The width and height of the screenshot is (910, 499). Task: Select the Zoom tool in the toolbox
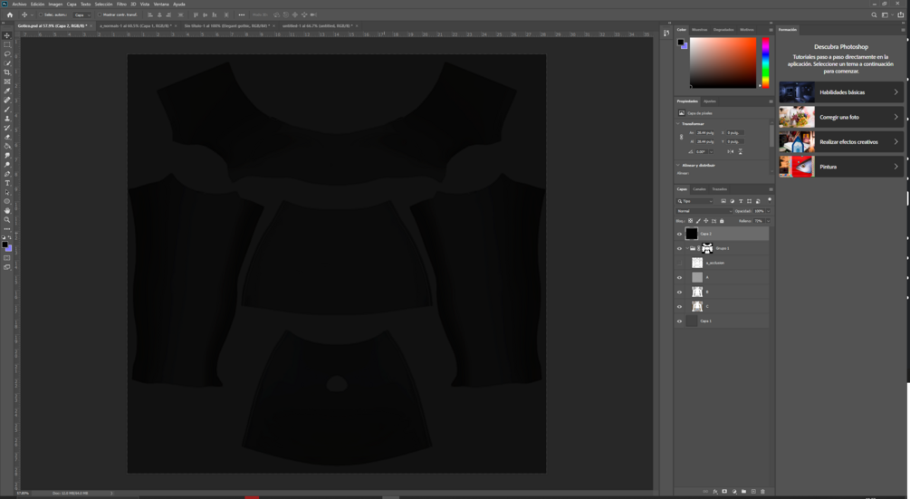7,220
